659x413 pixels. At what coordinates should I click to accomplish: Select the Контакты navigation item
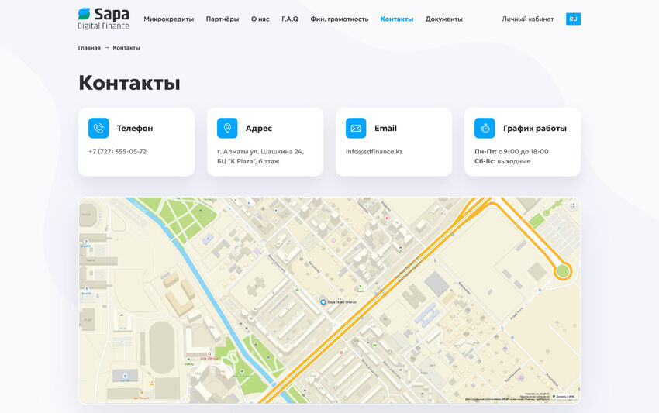(397, 19)
